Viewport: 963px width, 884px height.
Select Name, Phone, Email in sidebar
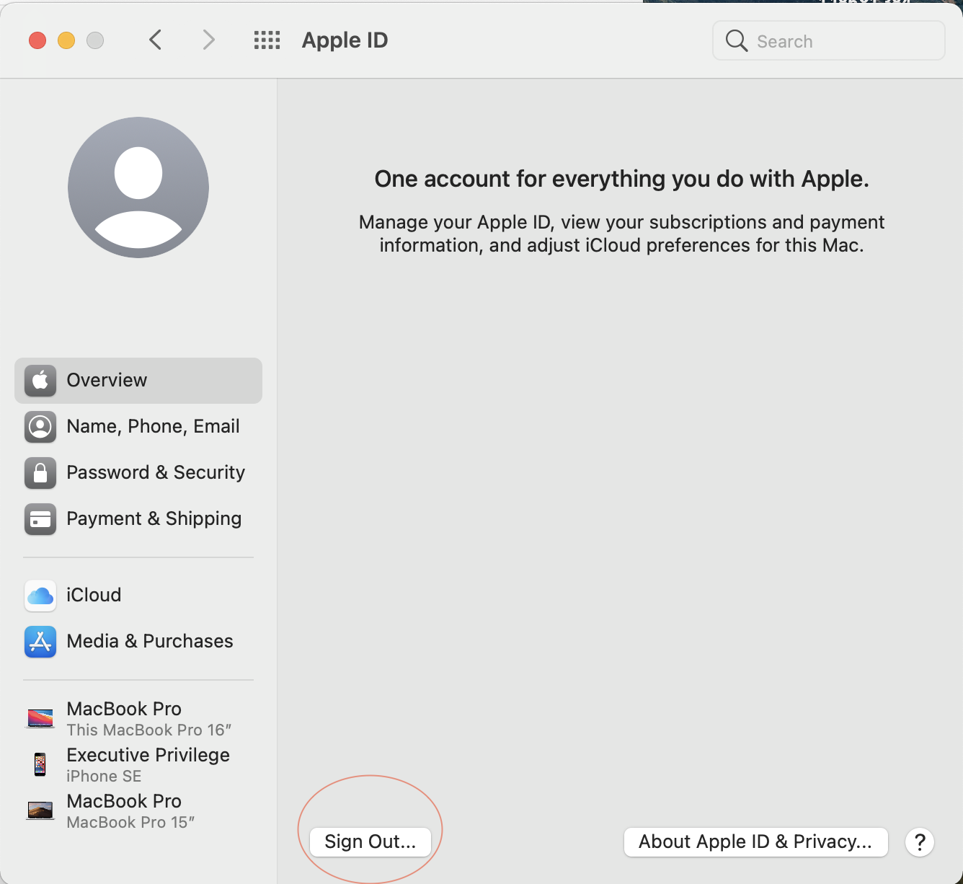click(x=138, y=427)
